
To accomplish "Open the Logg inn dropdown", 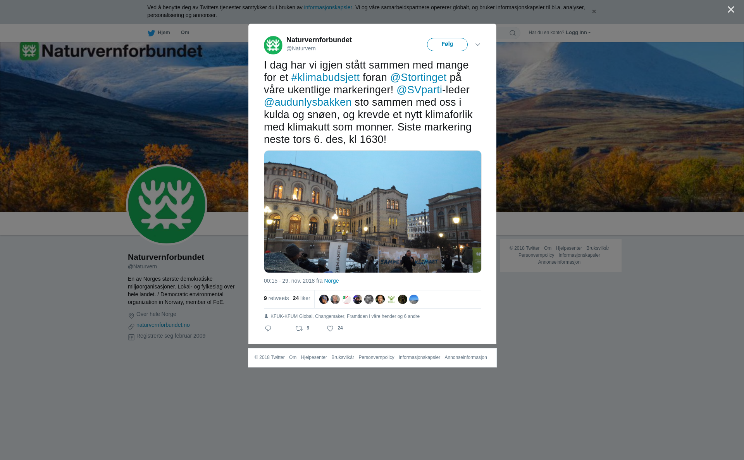I will (x=578, y=33).
